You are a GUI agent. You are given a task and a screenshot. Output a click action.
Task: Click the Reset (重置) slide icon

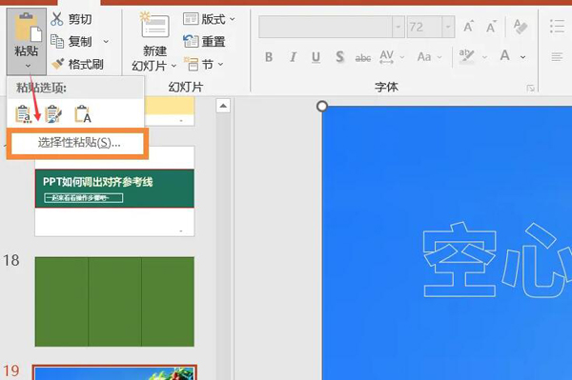point(191,41)
